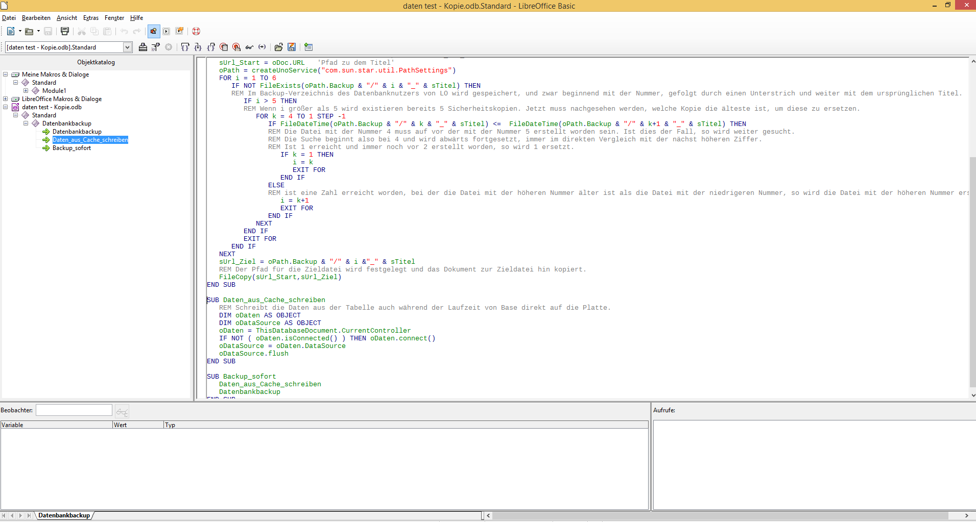Click the Compile icon

pos(143,47)
